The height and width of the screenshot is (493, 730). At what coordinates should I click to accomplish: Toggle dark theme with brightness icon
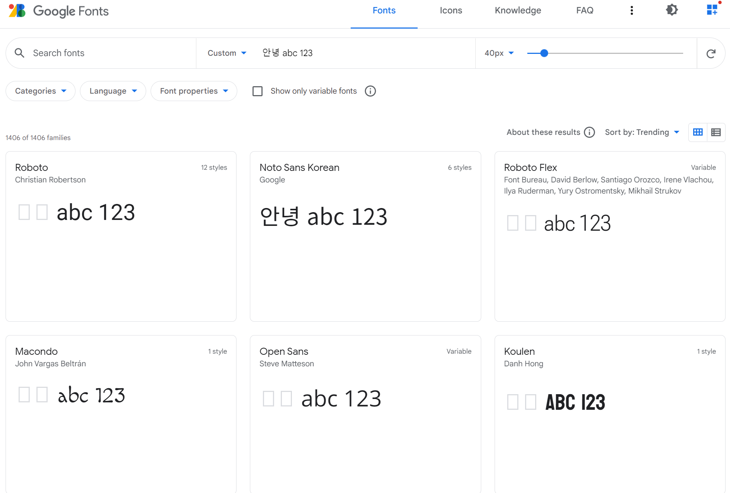click(x=672, y=10)
